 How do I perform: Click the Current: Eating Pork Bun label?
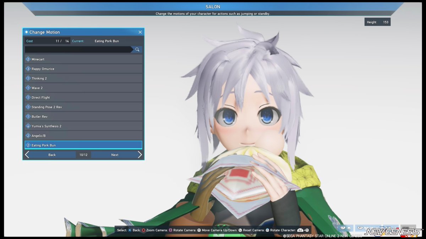[95, 41]
